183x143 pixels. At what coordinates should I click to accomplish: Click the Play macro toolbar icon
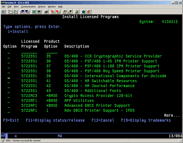pyautogui.click(x=64, y=12)
